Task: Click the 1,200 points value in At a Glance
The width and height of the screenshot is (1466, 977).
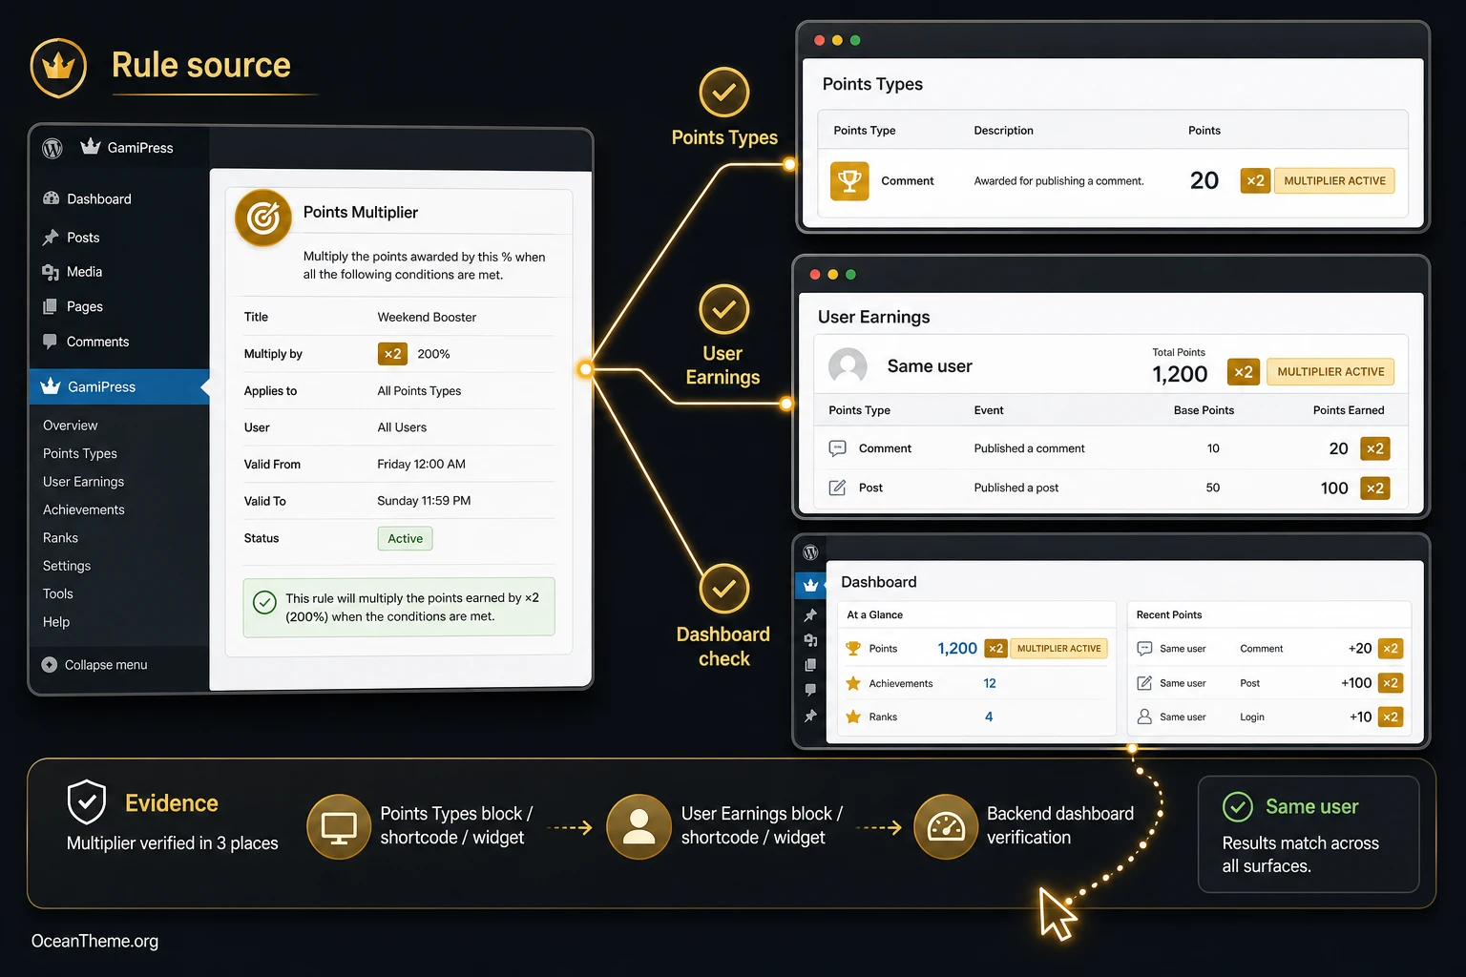Action: [x=957, y=649]
